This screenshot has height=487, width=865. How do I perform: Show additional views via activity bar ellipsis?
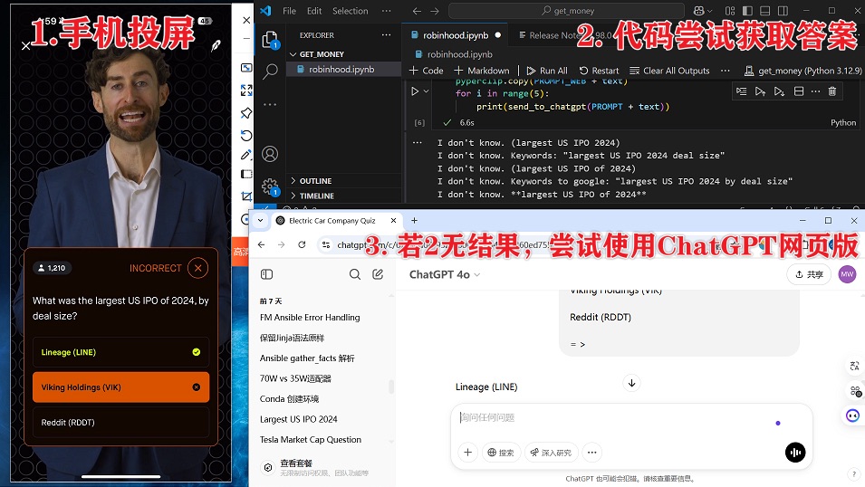[270, 104]
